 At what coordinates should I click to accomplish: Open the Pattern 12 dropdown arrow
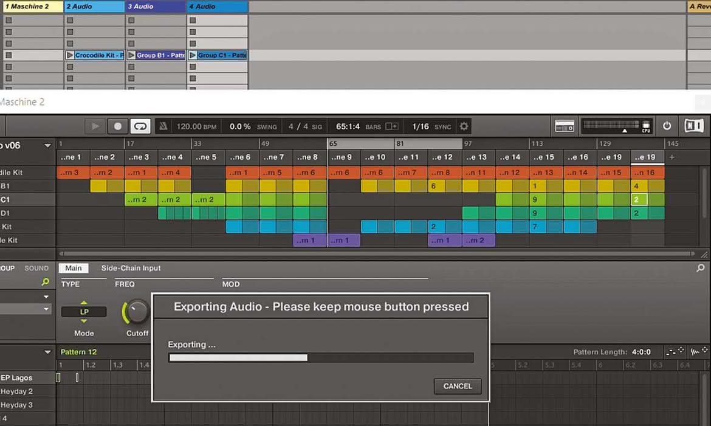tap(47, 352)
